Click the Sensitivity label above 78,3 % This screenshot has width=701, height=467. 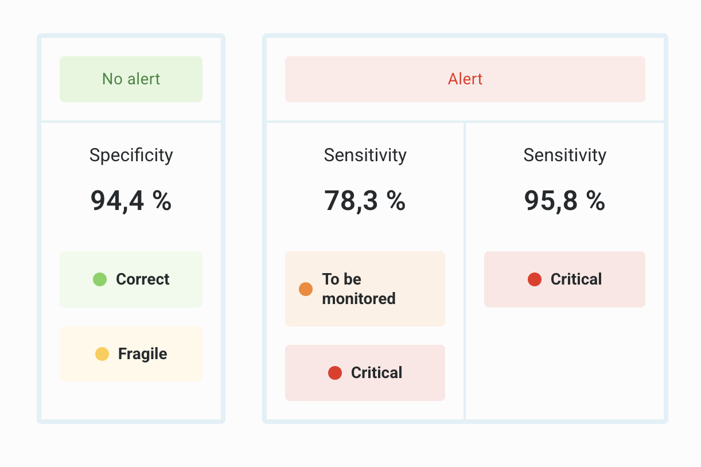coord(365,155)
